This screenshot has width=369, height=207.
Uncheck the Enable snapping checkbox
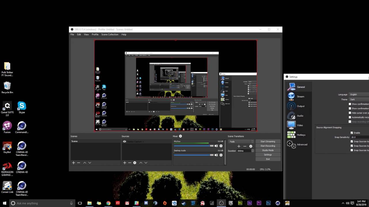pyautogui.click(x=351, y=133)
